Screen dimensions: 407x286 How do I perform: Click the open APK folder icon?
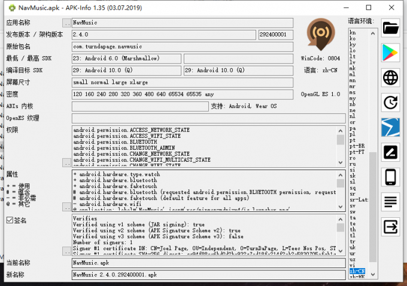tap(390, 28)
